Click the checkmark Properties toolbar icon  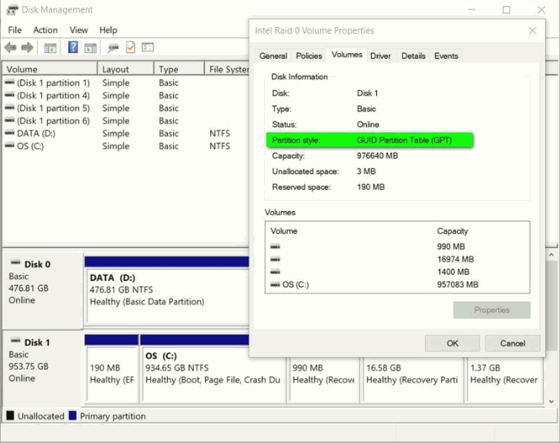point(131,48)
